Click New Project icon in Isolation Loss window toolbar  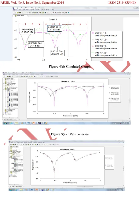coord(11,144)
